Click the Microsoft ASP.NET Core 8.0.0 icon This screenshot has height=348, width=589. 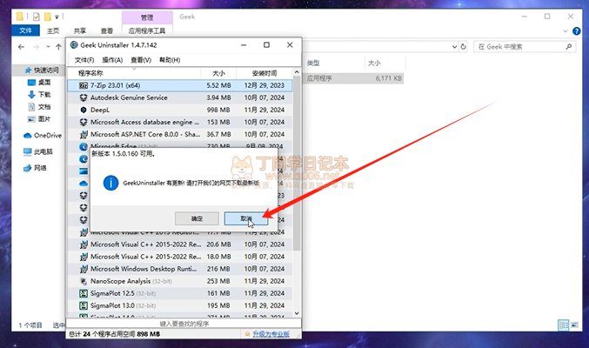coord(84,135)
